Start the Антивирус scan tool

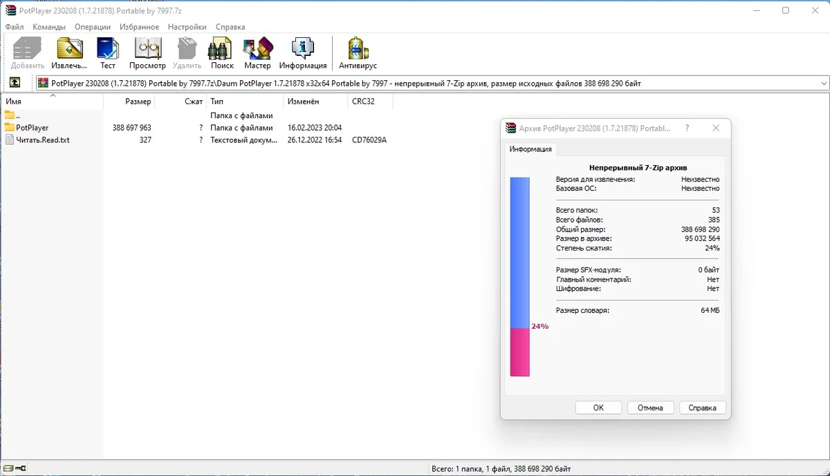358,53
